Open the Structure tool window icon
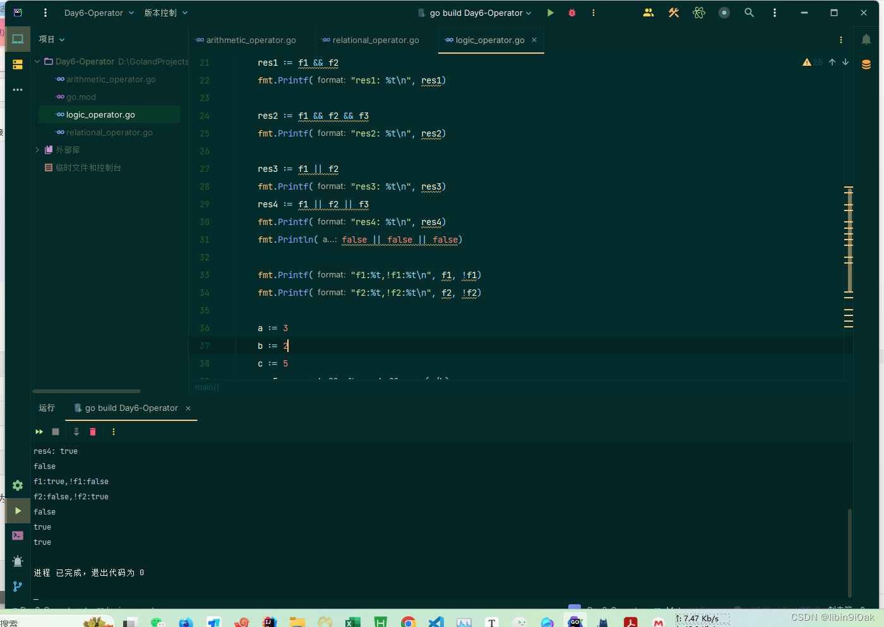Viewport: 884px width, 627px height. (x=18, y=64)
